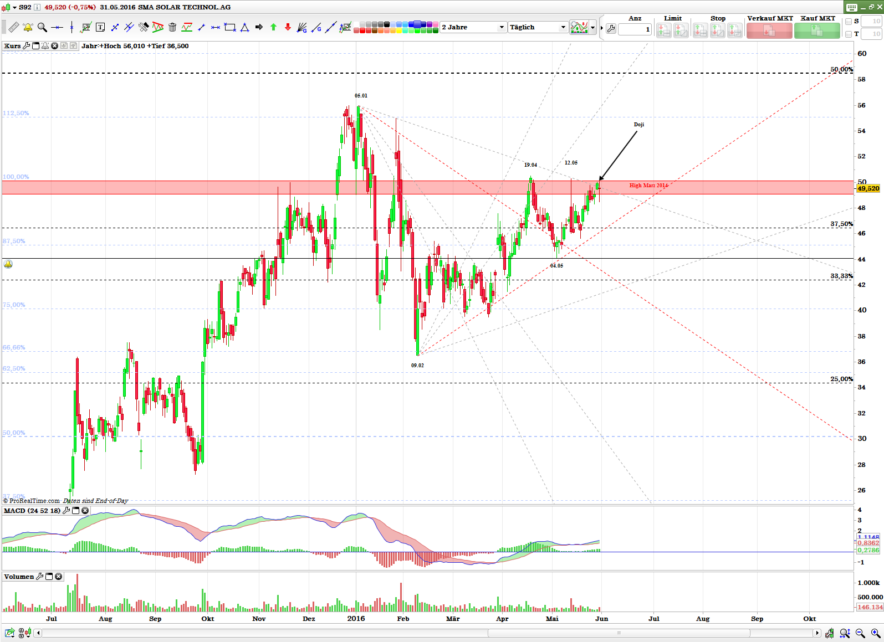Viewport: 884px width, 642px height.
Task: Select the triangle drawing tool
Action: tap(244, 27)
